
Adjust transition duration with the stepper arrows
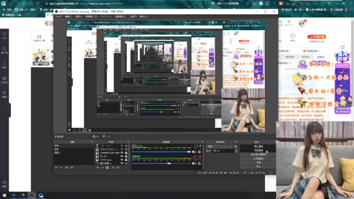pyautogui.click(x=236, y=151)
